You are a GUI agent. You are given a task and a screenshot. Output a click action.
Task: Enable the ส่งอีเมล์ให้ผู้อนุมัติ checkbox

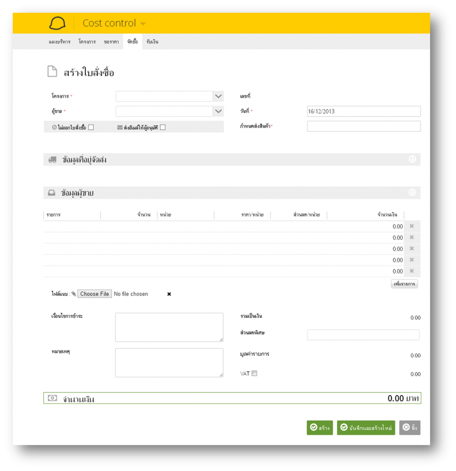(163, 128)
